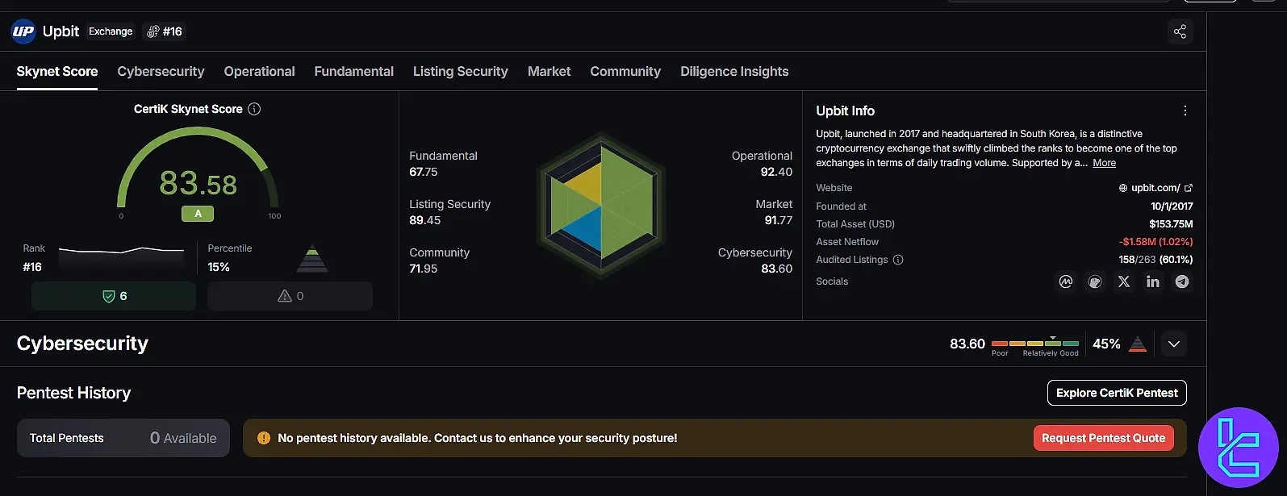The image size is (1287, 496).
Task: Open the upbit.com website link
Action: click(1155, 188)
